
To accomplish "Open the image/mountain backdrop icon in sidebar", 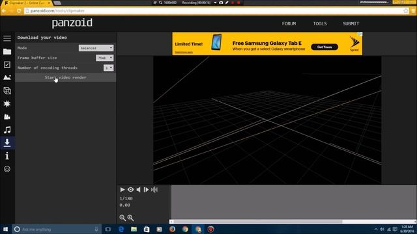I will 7,77.
